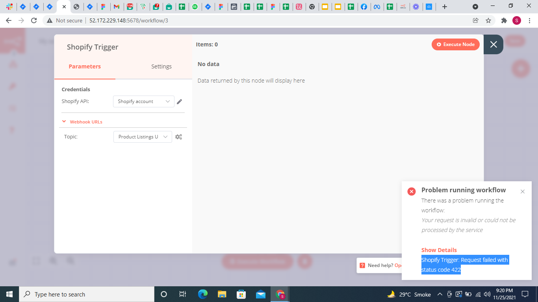
Task: Edit the Shopify API credential via pencil icon
Action: pos(179,101)
